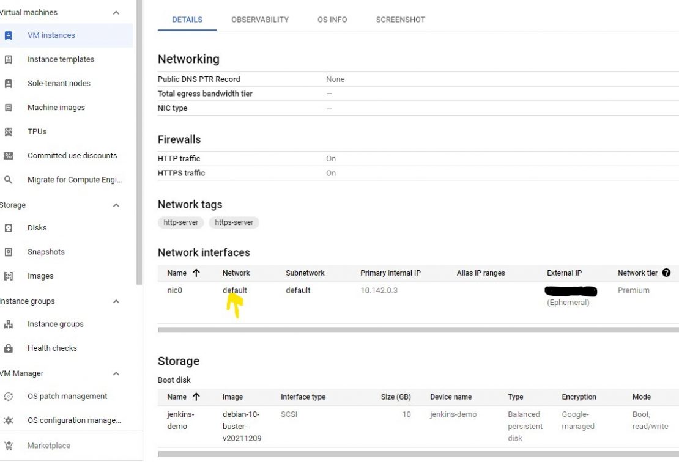Viewport: 679px width, 462px height.
Task: Select the VM instances sidebar icon
Action: click(x=7, y=35)
